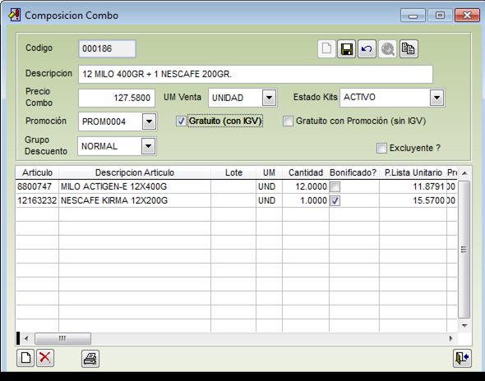The image size is (485, 381).
Task: Toggle Bonificado checkbox for NESCAFE KIRMA row
Action: tap(335, 201)
